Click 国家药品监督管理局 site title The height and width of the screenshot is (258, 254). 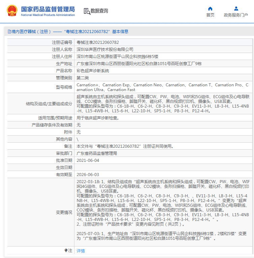point(48,9)
